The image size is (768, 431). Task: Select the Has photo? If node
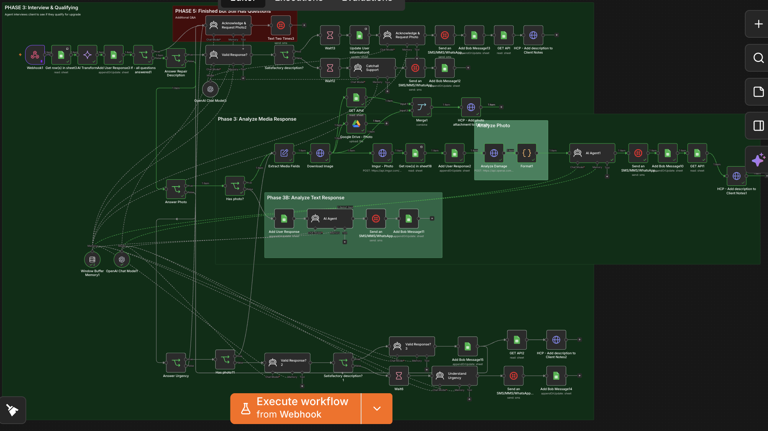[x=235, y=186]
